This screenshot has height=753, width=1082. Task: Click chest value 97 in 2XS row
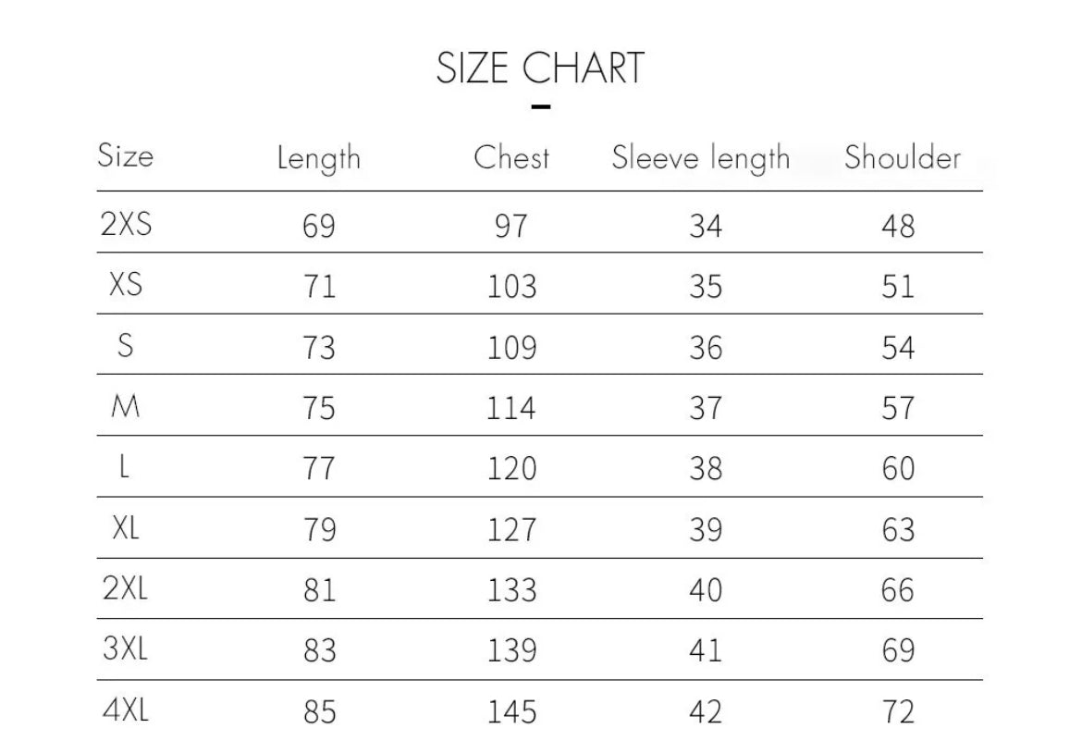coord(510,226)
